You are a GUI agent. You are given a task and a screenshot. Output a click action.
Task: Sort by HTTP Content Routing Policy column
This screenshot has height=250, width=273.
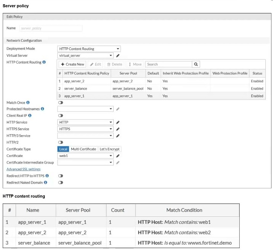click(87, 73)
